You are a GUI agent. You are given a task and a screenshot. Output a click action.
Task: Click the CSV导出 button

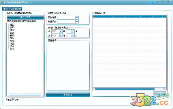[160, 93]
